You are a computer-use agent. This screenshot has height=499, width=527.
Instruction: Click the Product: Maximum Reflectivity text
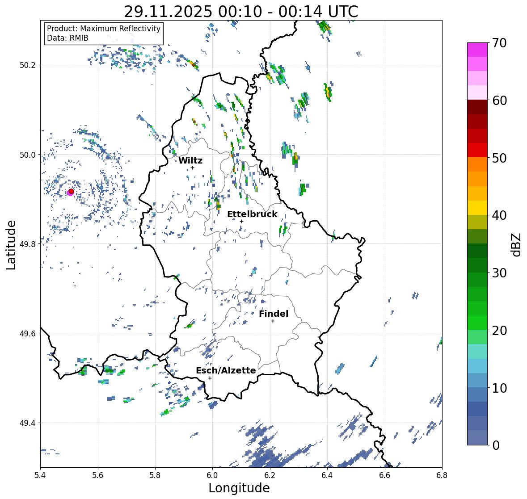(104, 29)
